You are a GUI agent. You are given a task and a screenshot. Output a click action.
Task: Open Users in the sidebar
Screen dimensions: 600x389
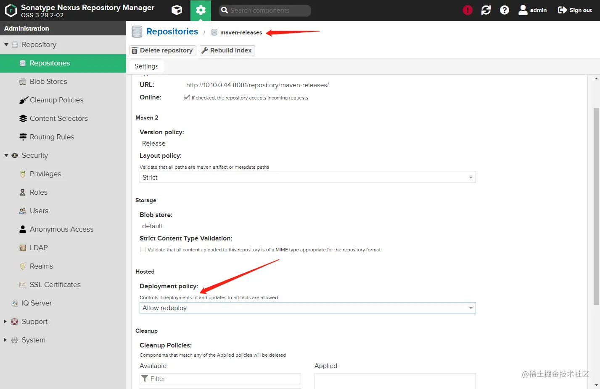pyautogui.click(x=63, y=211)
